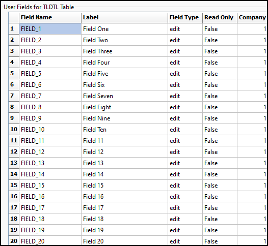Click the label cell 'Field 20'
Screen dimensions: 268x246
pyautogui.click(x=125, y=241)
